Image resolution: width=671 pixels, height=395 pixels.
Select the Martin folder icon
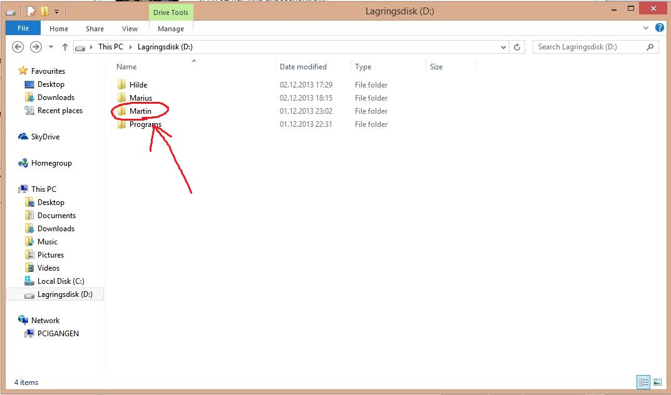coord(121,111)
